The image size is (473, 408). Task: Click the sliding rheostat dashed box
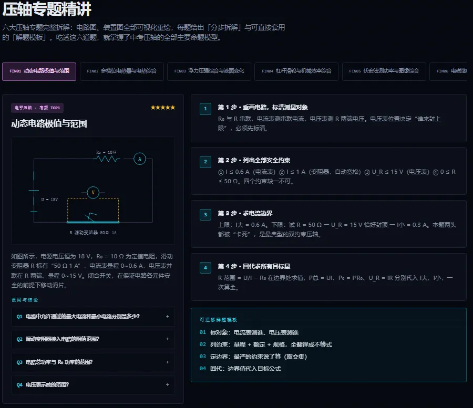93,211
